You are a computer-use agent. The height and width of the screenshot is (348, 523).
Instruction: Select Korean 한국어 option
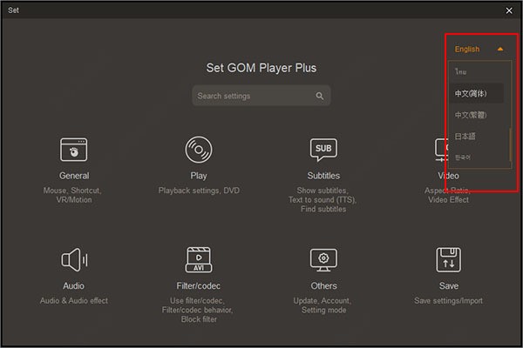tap(476, 157)
